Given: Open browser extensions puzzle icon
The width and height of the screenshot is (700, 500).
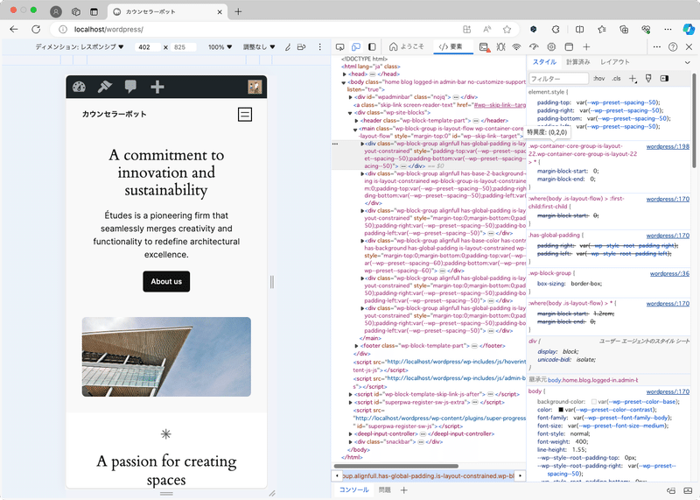Looking at the screenshot, I should [x=556, y=30].
